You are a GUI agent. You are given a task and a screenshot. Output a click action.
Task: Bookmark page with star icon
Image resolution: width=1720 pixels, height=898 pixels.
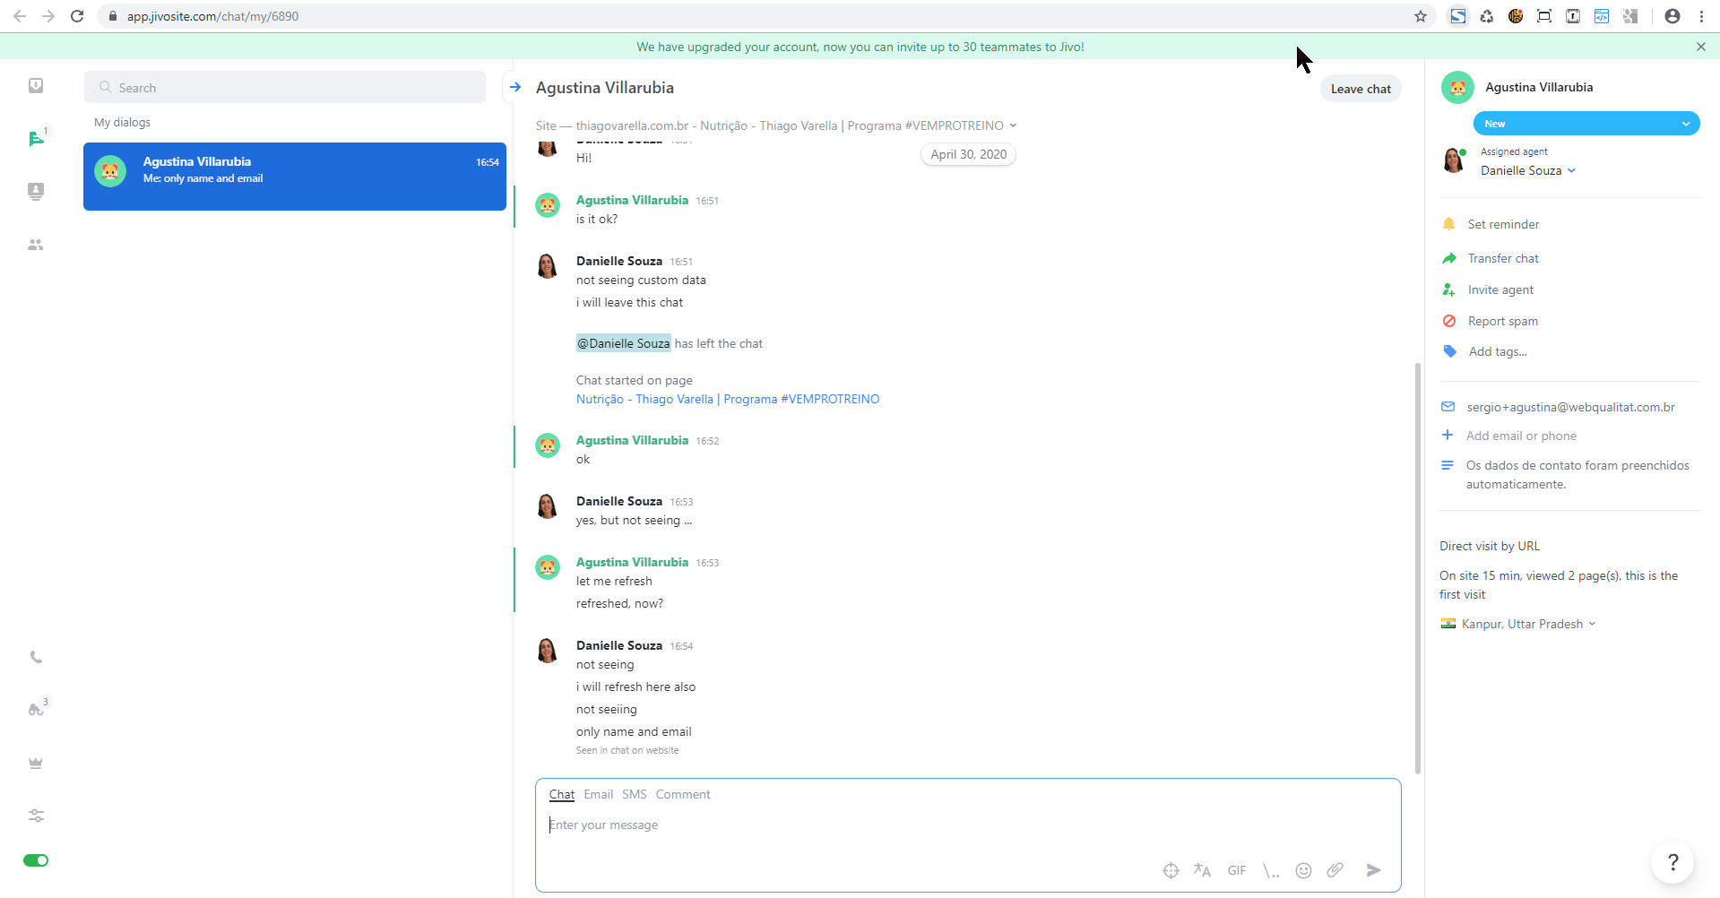1421,16
